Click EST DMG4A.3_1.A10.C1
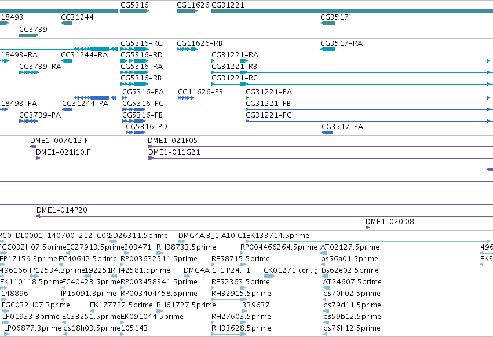The width and height of the screenshot is (493, 337). tap(212, 236)
